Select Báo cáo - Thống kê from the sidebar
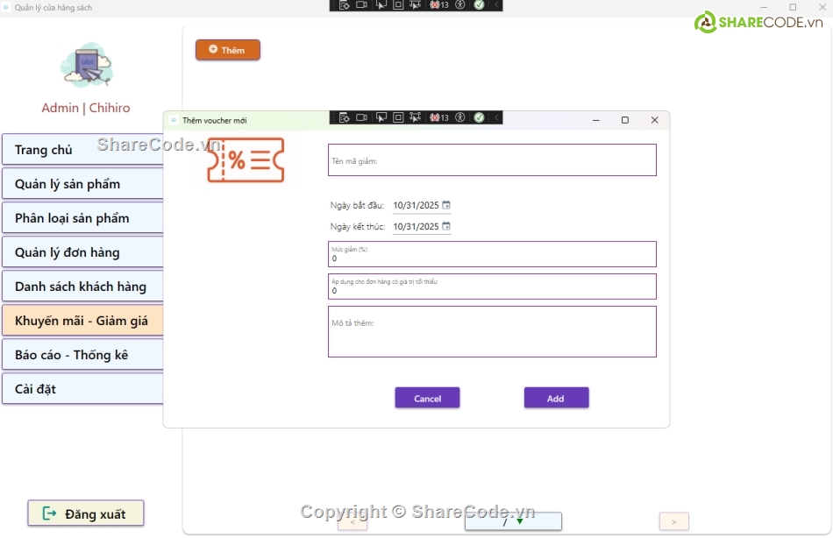Viewport: 833px width, 538px height. pyautogui.click(x=82, y=355)
